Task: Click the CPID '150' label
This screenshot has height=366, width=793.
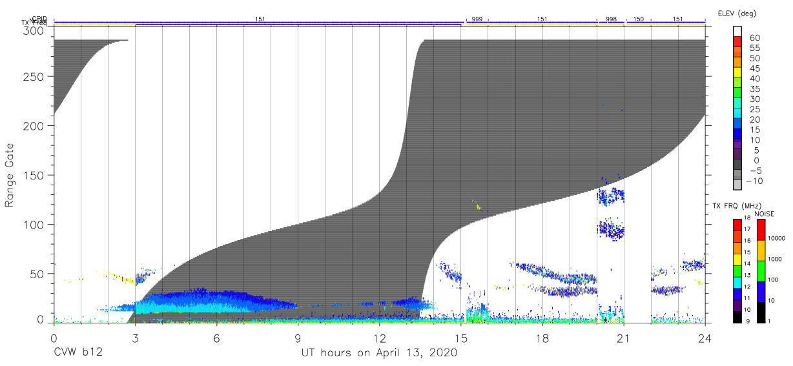Action: click(x=638, y=19)
